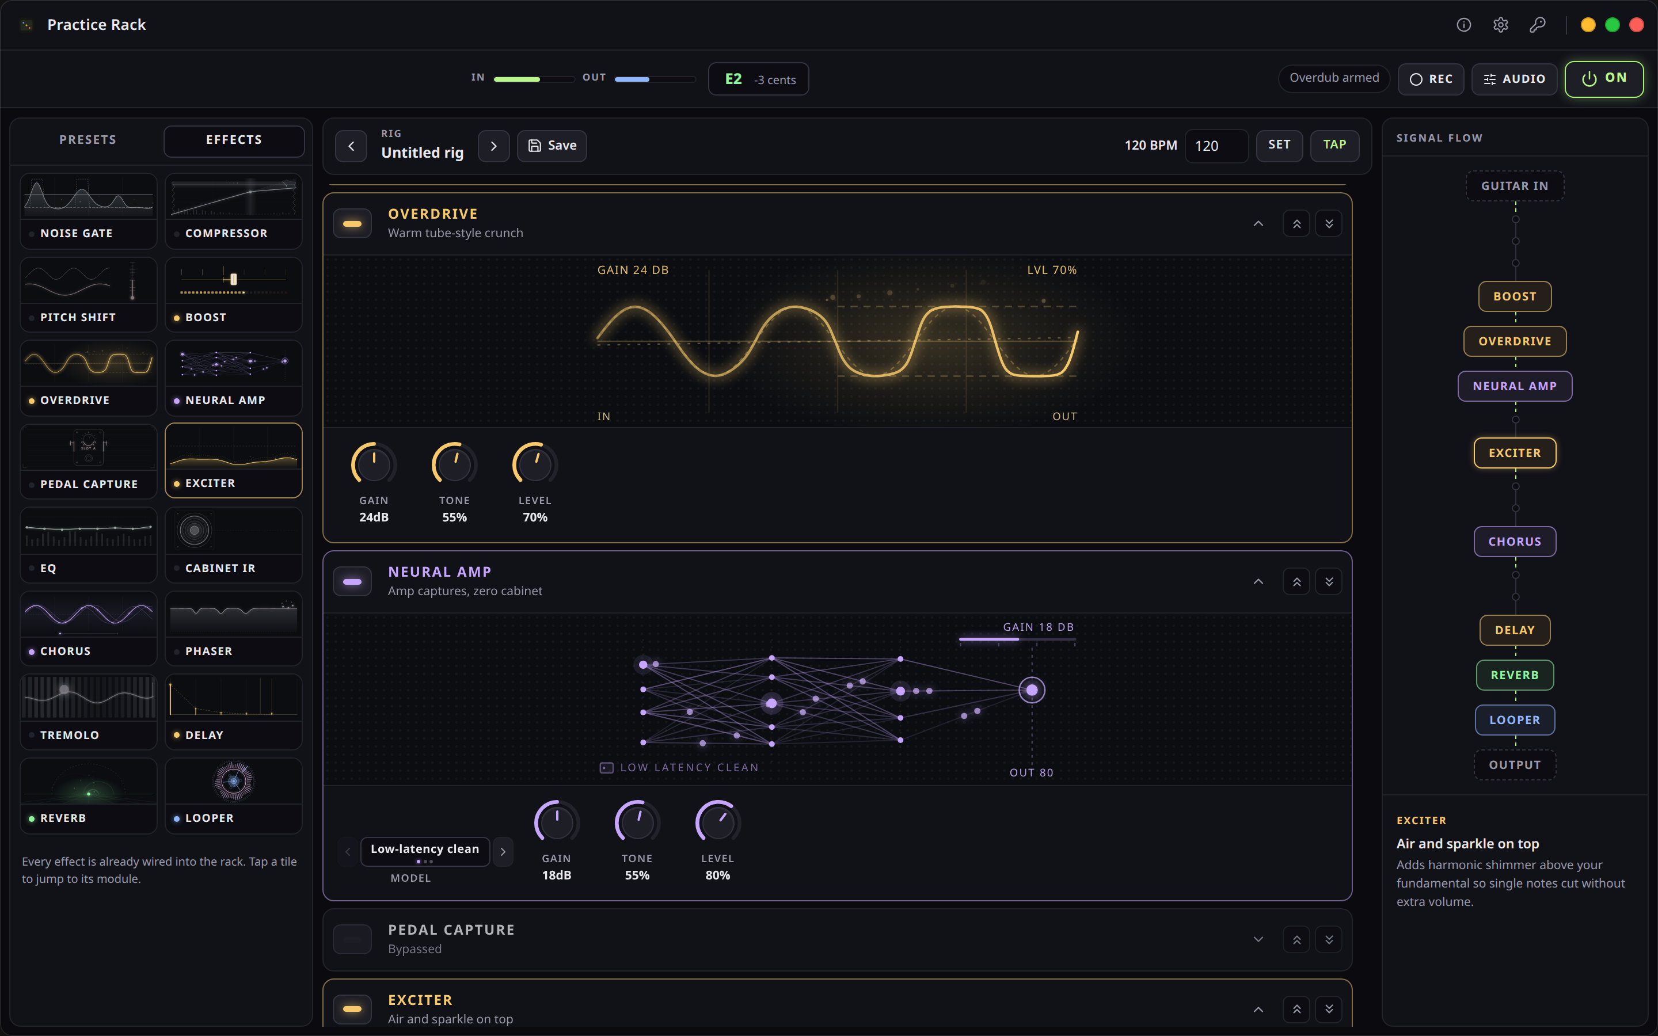Image resolution: width=1658 pixels, height=1036 pixels.
Task: Select the Effects tab
Action: pyautogui.click(x=234, y=140)
